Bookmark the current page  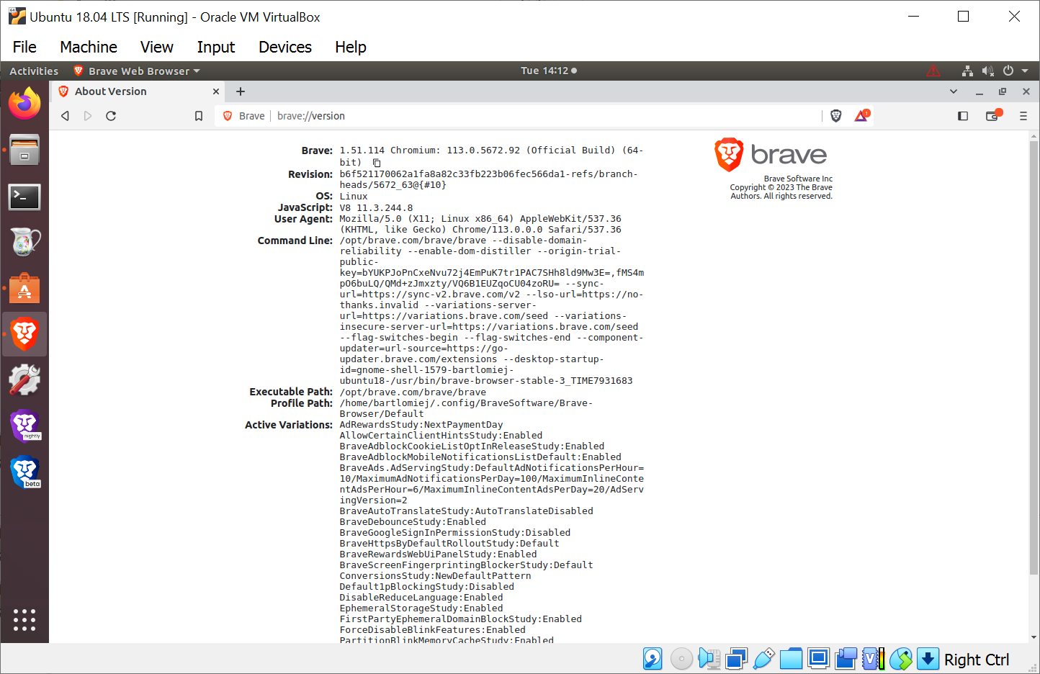(x=199, y=115)
